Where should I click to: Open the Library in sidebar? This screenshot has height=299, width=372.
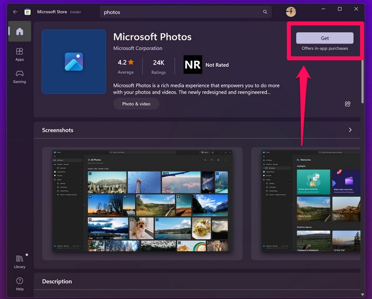click(19, 262)
